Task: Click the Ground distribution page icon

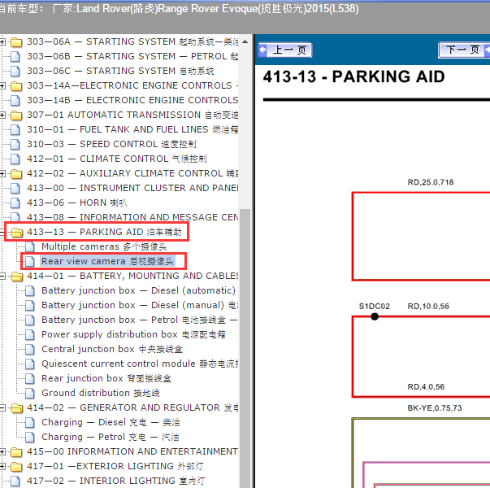Action: pyautogui.click(x=31, y=393)
